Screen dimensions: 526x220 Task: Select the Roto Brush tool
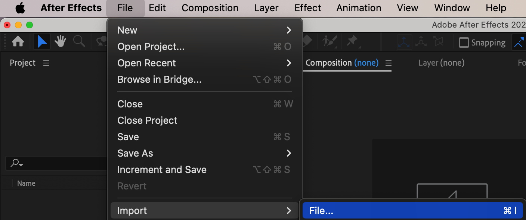point(329,41)
